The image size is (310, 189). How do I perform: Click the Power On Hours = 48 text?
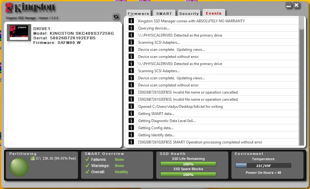tap(263, 173)
